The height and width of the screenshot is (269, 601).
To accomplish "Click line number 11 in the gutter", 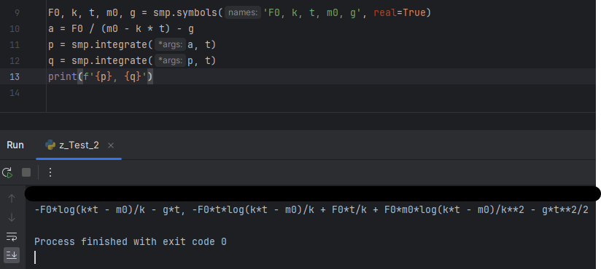I will pos(15,45).
